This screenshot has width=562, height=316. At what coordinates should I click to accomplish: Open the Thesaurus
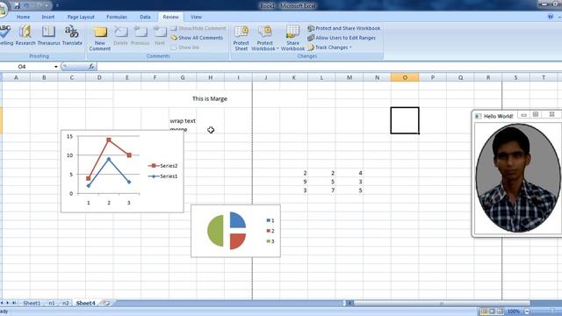tap(48, 35)
